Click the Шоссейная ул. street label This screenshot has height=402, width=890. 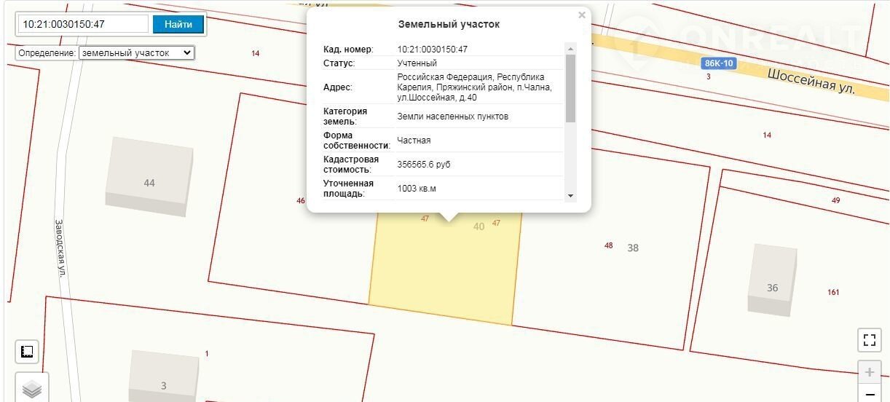811,81
